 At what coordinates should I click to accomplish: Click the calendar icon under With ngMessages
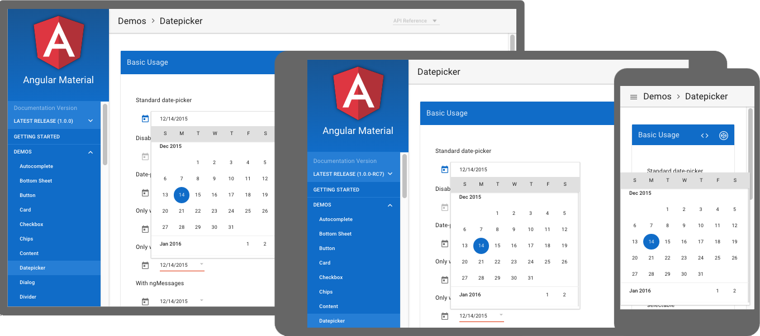click(x=145, y=301)
